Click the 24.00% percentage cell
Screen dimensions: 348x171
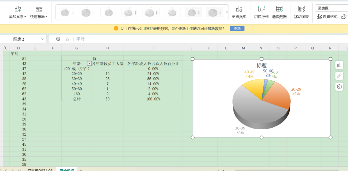point(153,74)
